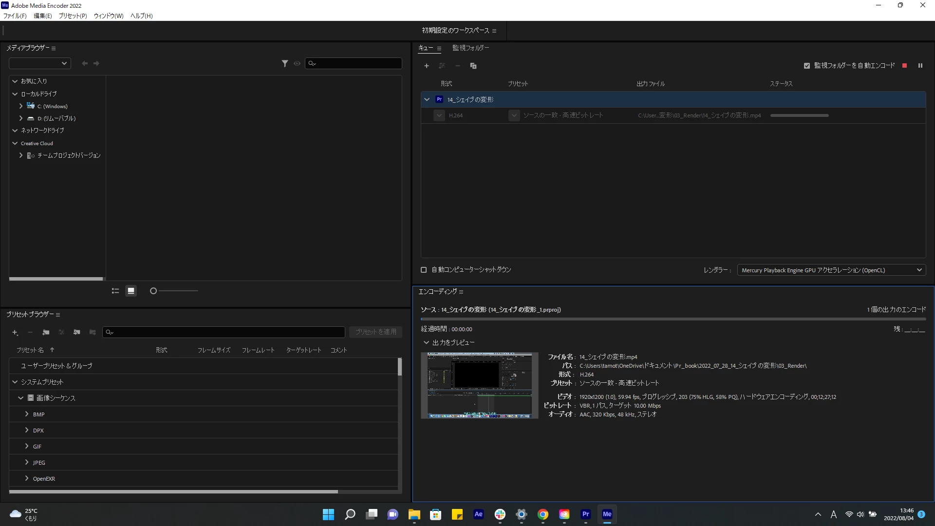Create new preset with plus icon
This screenshot has height=526, width=935.
pos(15,332)
